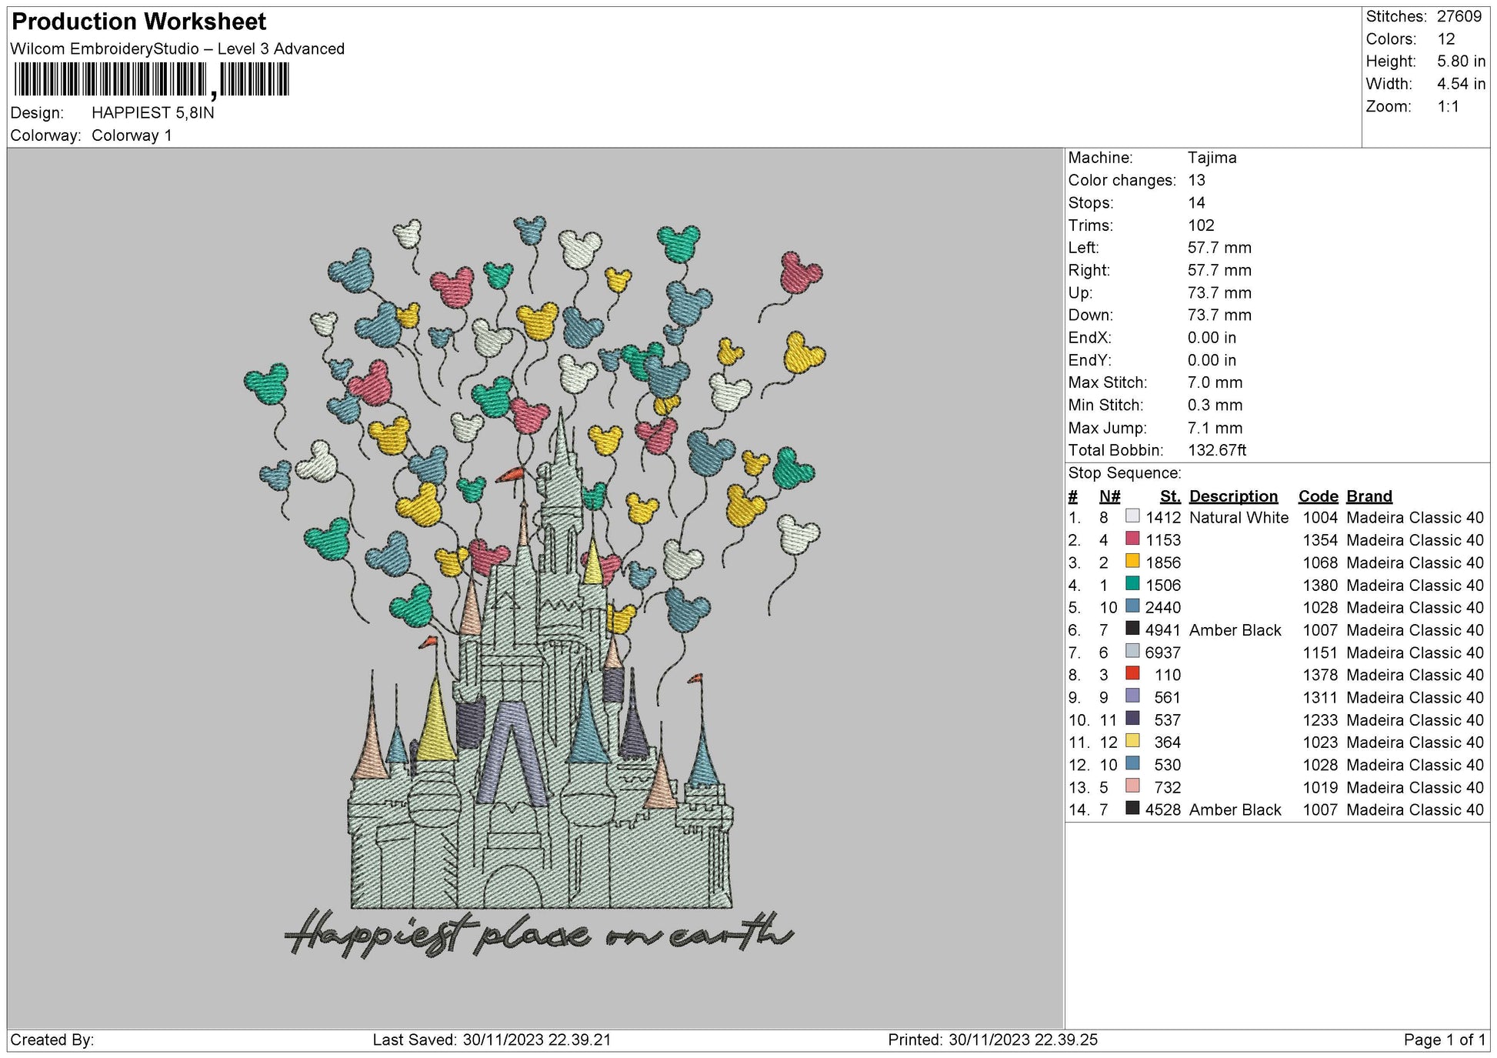Click the Description column header
The height and width of the screenshot is (1058, 1497).
[x=1234, y=496]
